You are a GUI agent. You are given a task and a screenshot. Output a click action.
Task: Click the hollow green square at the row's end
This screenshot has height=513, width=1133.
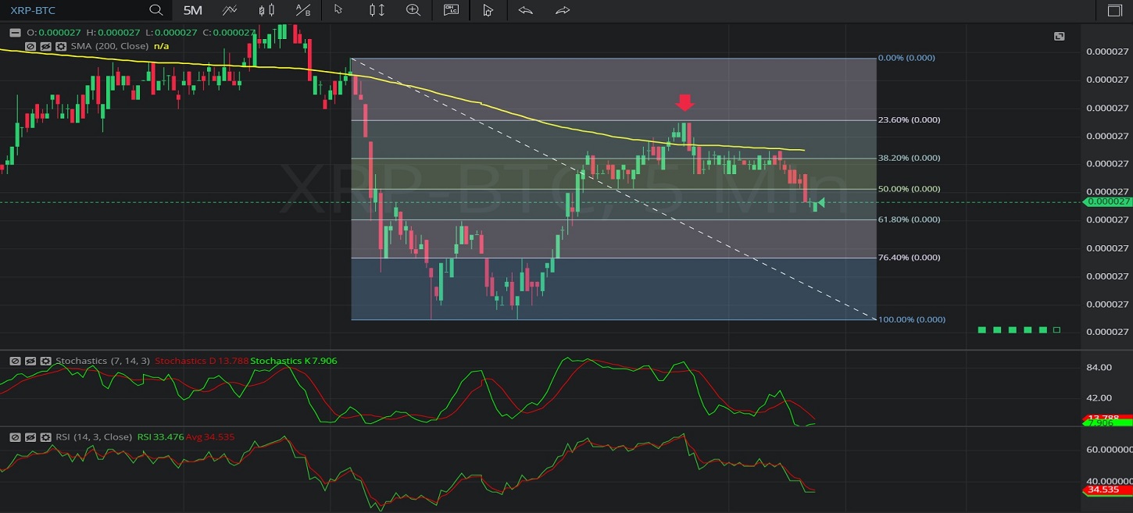pos(1056,330)
